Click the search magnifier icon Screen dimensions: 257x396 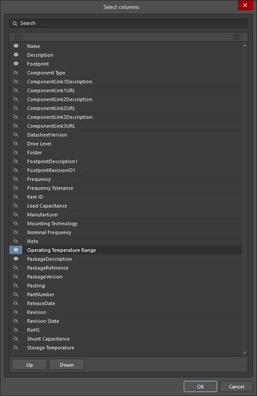click(15, 23)
